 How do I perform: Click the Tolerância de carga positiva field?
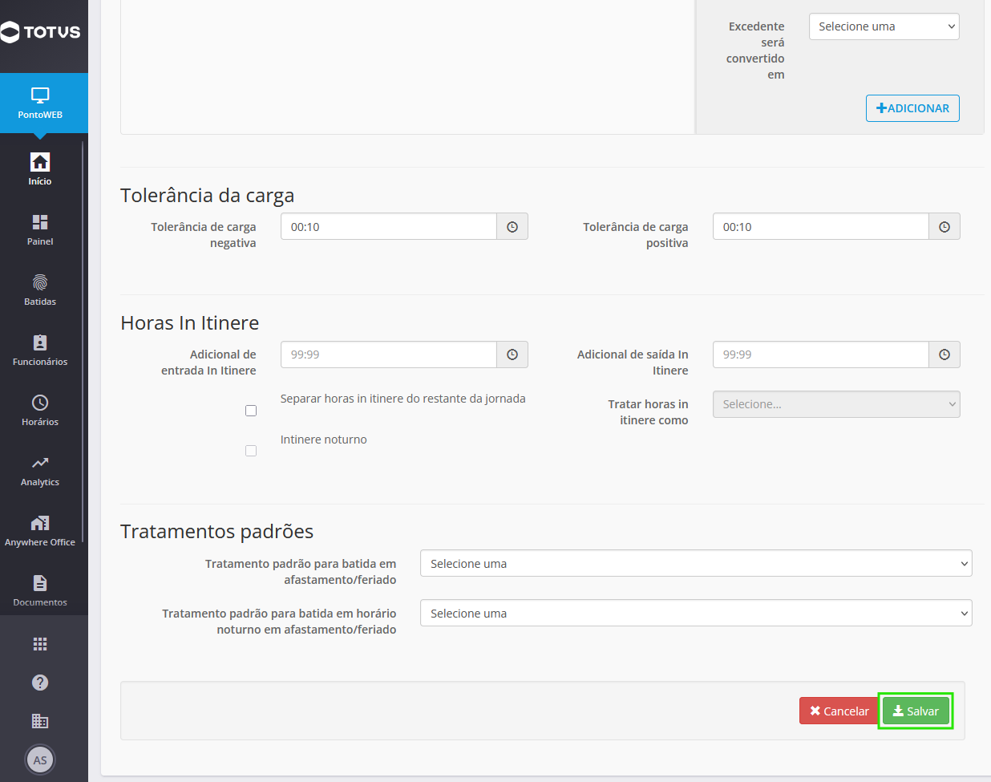[820, 227]
